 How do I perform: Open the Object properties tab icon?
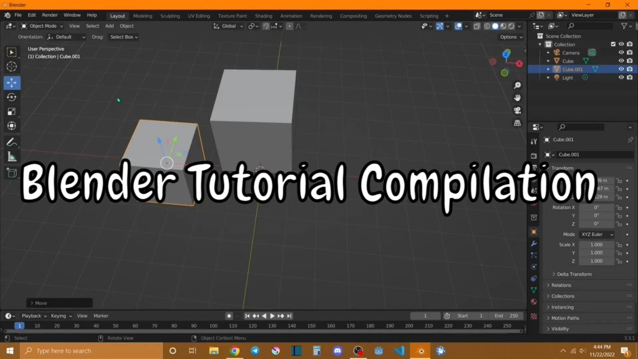[534, 232]
